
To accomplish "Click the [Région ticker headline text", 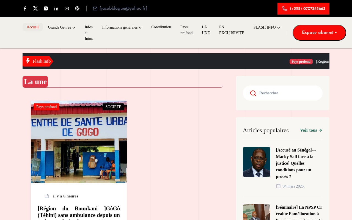I will coord(323,61).
